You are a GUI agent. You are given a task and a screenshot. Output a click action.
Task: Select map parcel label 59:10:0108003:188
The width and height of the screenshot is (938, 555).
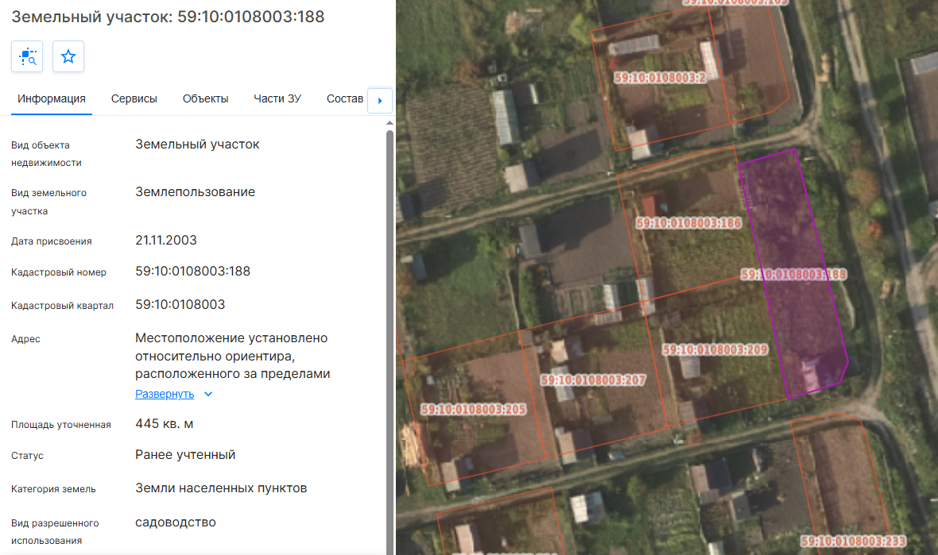click(793, 275)
